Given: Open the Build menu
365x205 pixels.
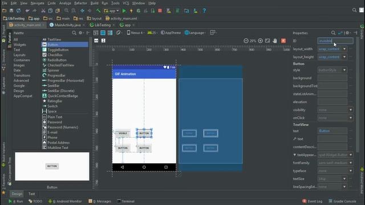Looking at the screenshot, I should click(x=94, y=3).
